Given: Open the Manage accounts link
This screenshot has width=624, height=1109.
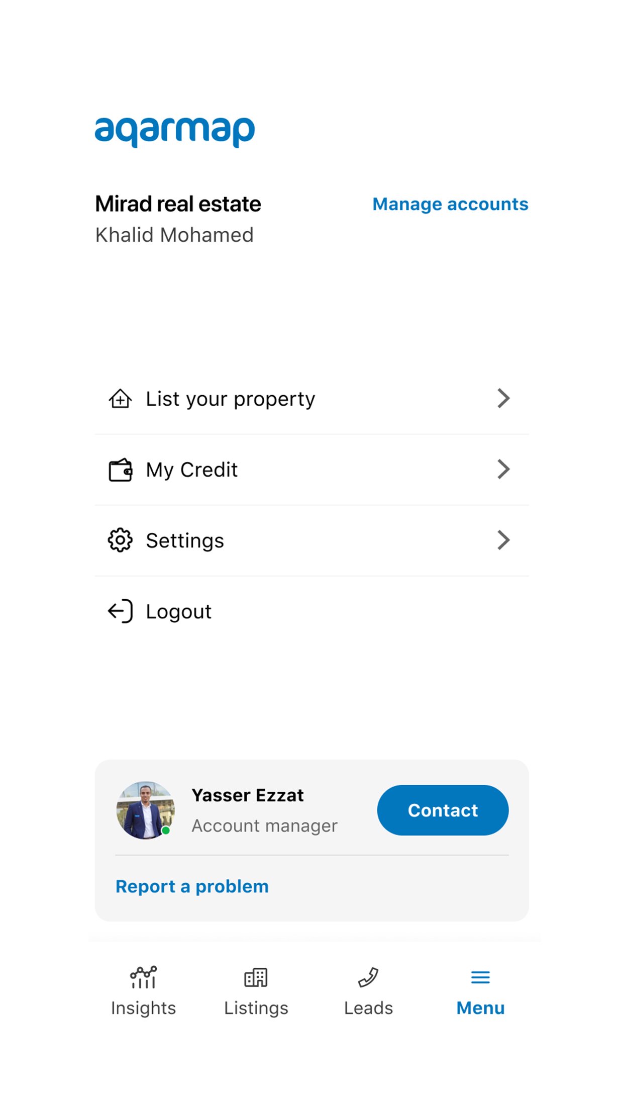Looking at the screenshot, I should [x=450, y=204].
